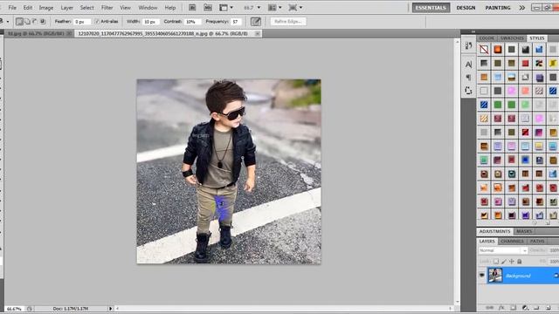Click the Clear Style icon below styles grid
The height and width of the screenshot is (314, 559).
[535, 223]
